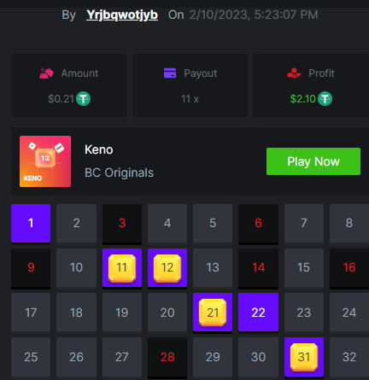Click the Amount money bag icon
Image resolution: width=369 pixels, height=380 pixels.
pyautogui.click(x=46, y=73)
